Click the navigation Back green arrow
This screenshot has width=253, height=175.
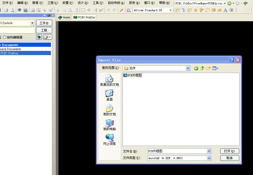229,3
